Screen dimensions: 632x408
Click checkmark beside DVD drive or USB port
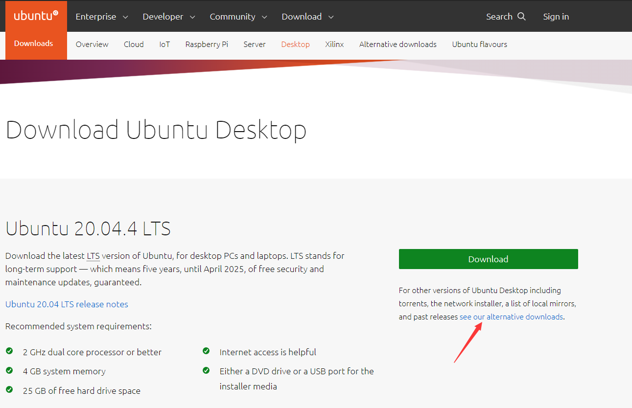point(206,370)
